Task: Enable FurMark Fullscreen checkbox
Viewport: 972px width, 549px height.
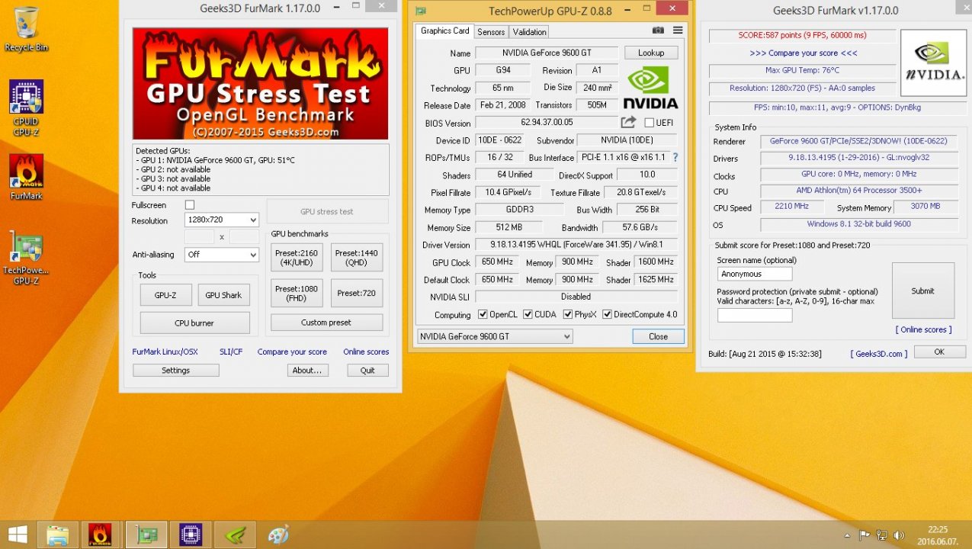Action: coord(190,205)
